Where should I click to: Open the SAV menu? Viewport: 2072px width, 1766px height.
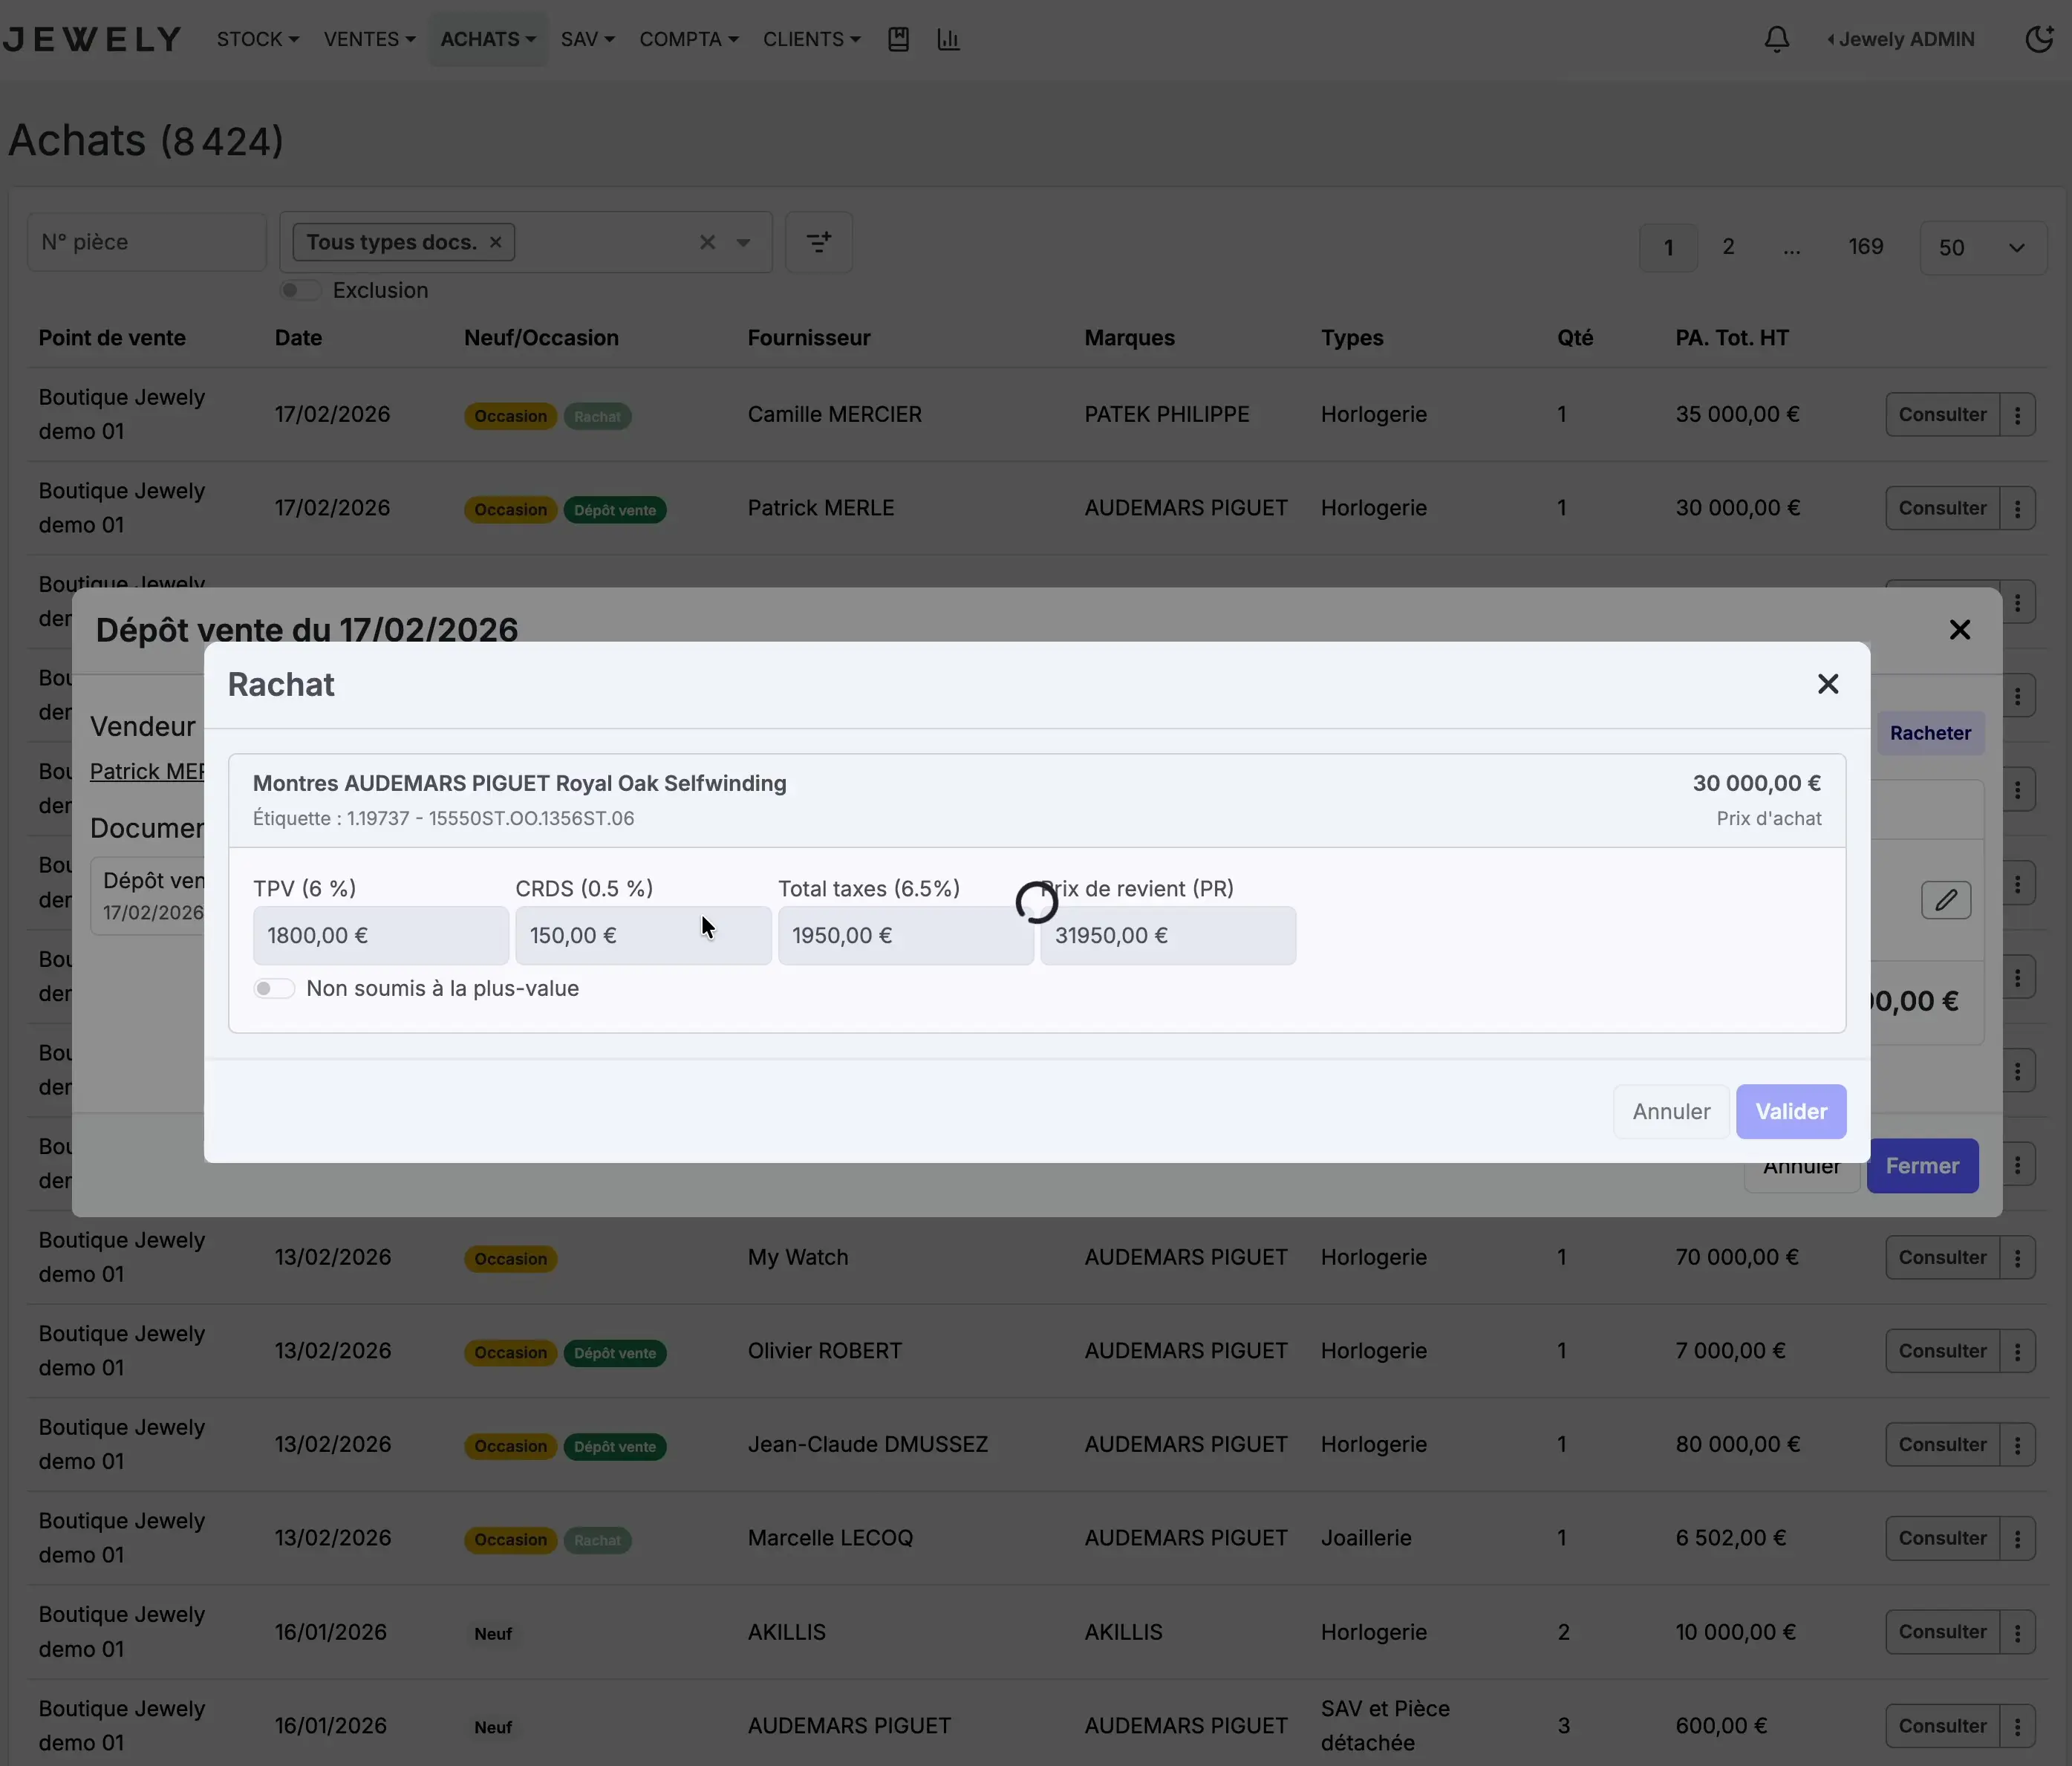point(587,39)
